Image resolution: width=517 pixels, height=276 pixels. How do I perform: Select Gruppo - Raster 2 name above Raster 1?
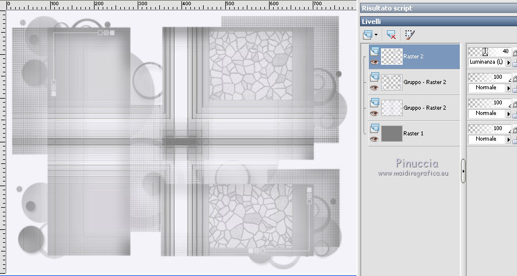pos(425,108)
